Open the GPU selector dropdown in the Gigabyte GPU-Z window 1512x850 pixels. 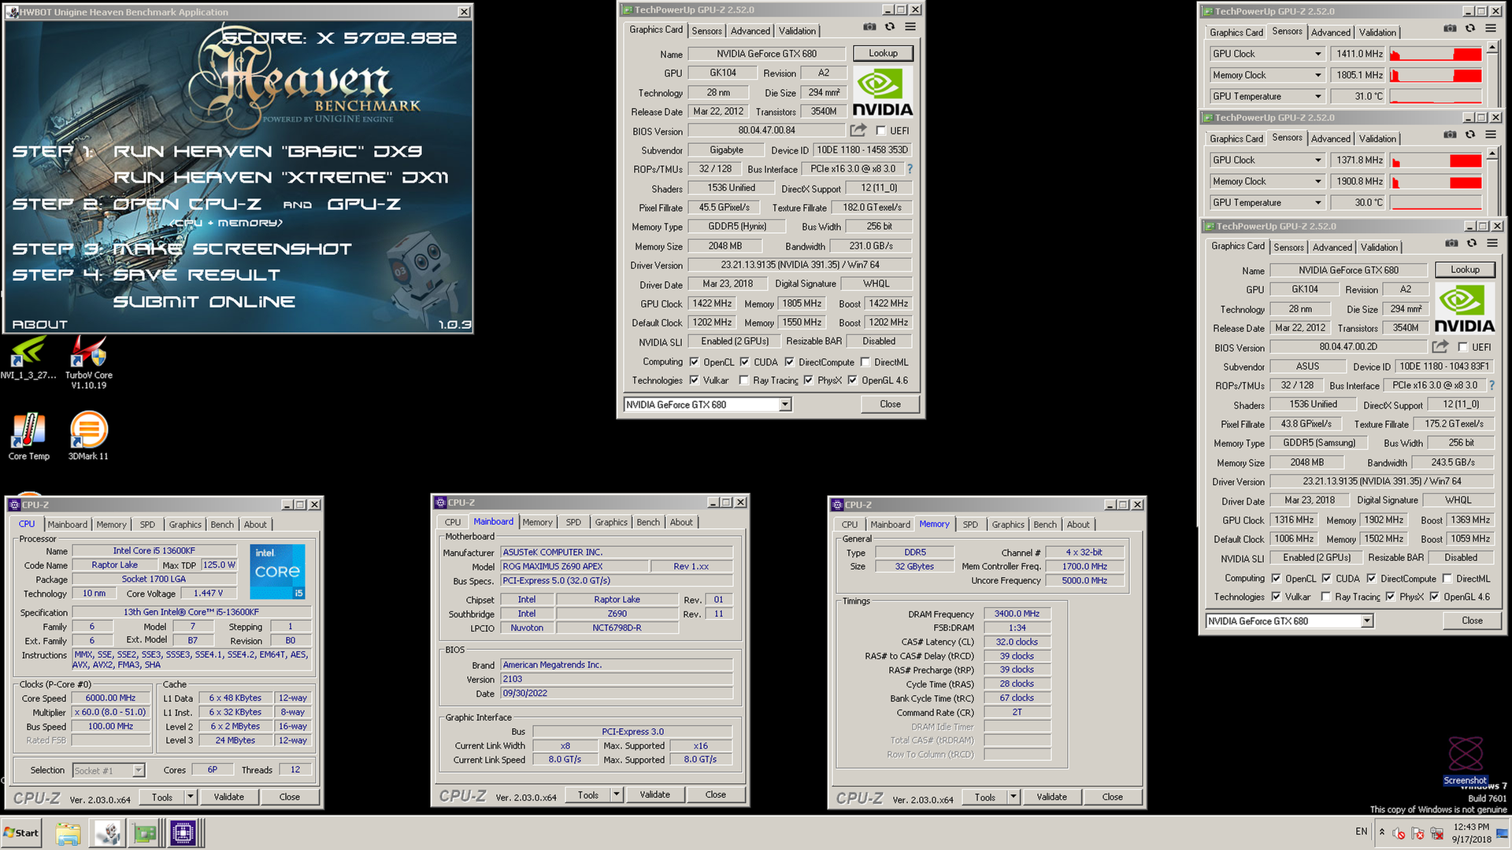[784, 405]
